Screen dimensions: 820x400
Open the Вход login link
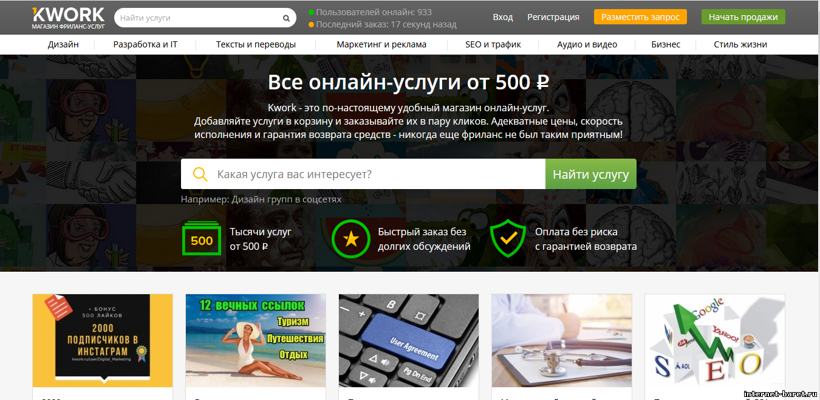[x=503, y=17]
